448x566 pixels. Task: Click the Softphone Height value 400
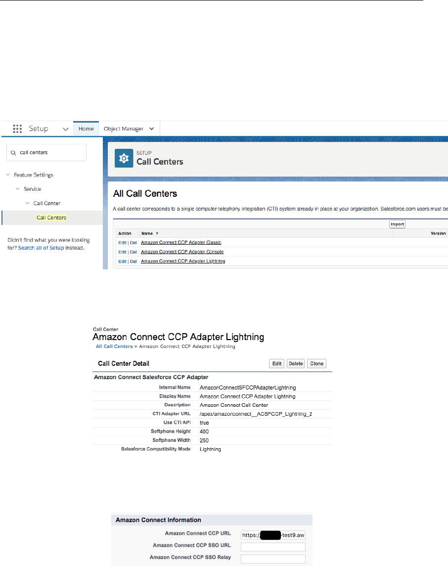tap(204, 432)
